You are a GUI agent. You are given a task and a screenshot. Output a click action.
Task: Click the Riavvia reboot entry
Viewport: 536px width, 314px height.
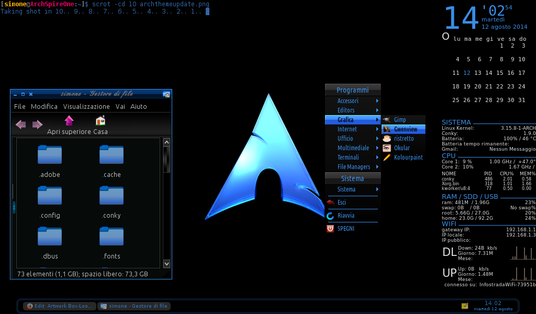[x=353, y=216]
